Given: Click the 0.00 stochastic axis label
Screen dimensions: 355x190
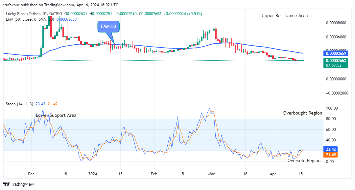Looking at the screenshot, I should pos(330,162).
